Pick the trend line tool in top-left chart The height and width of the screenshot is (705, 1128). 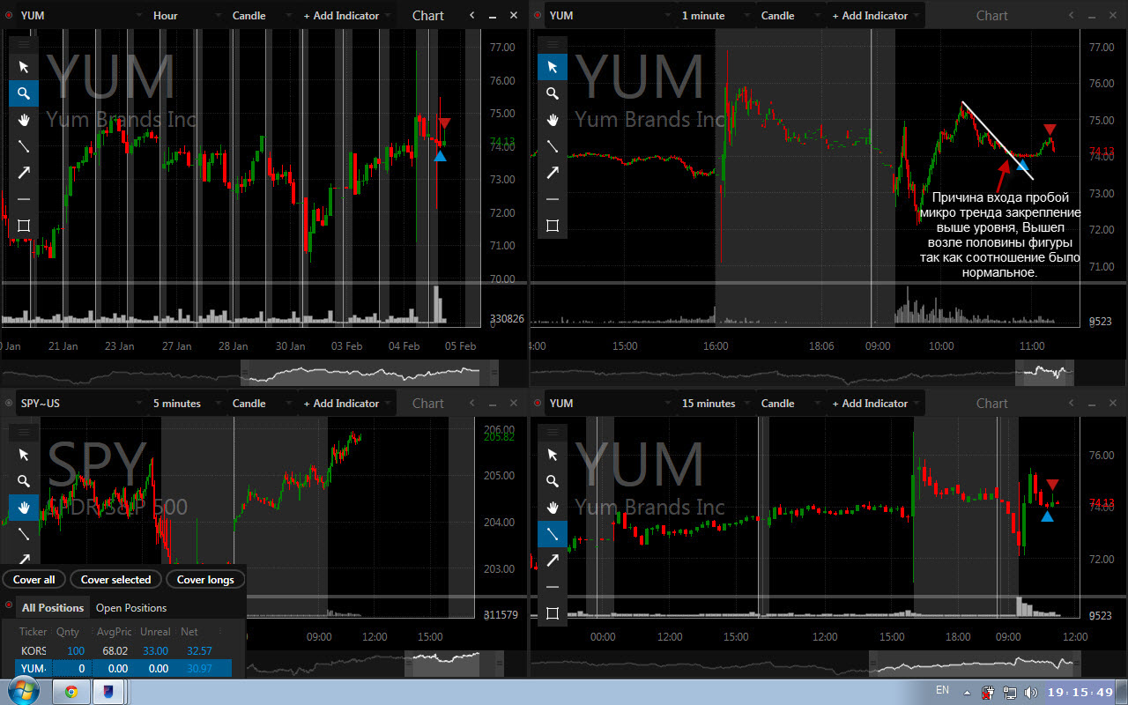click(24, 146)
